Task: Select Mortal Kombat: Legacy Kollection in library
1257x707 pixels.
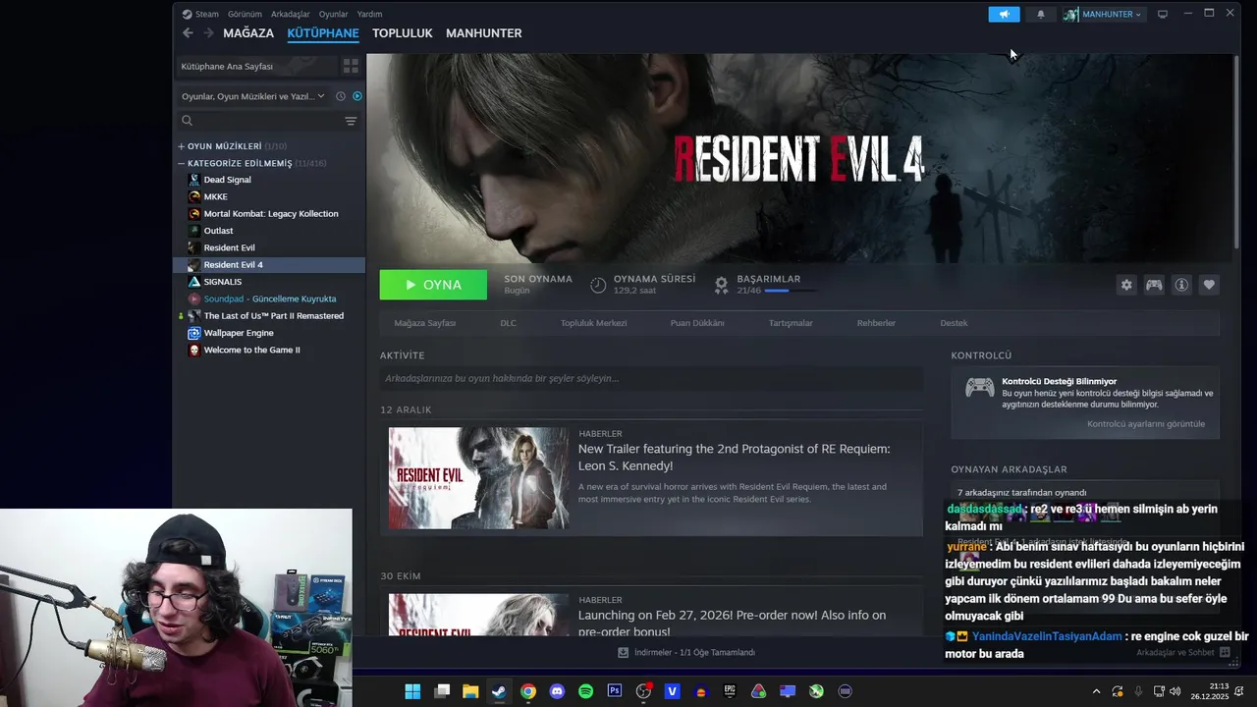Action: [x=269, y=214]
